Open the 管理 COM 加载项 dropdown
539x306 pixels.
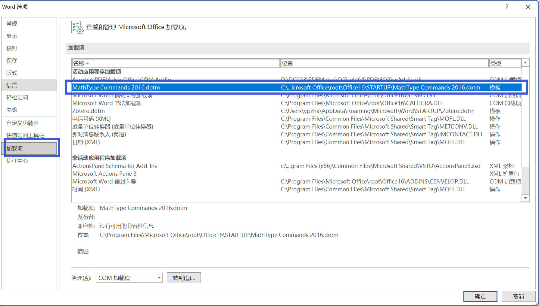tap(129, 278)
